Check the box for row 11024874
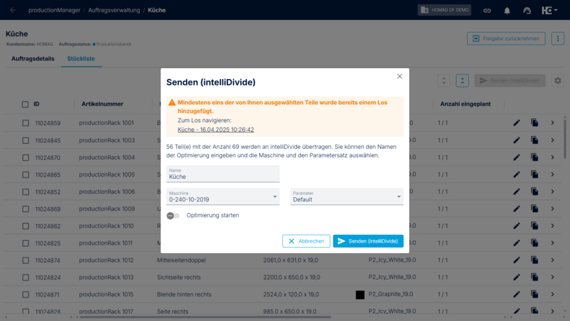The width and height of the screenshot is (570, 321). (25, 260)
